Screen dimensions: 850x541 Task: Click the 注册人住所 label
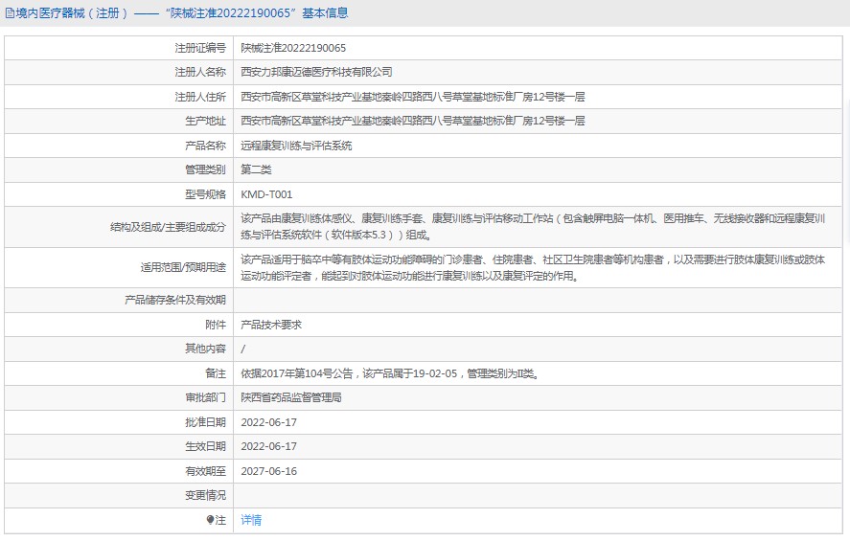[200, 97]
